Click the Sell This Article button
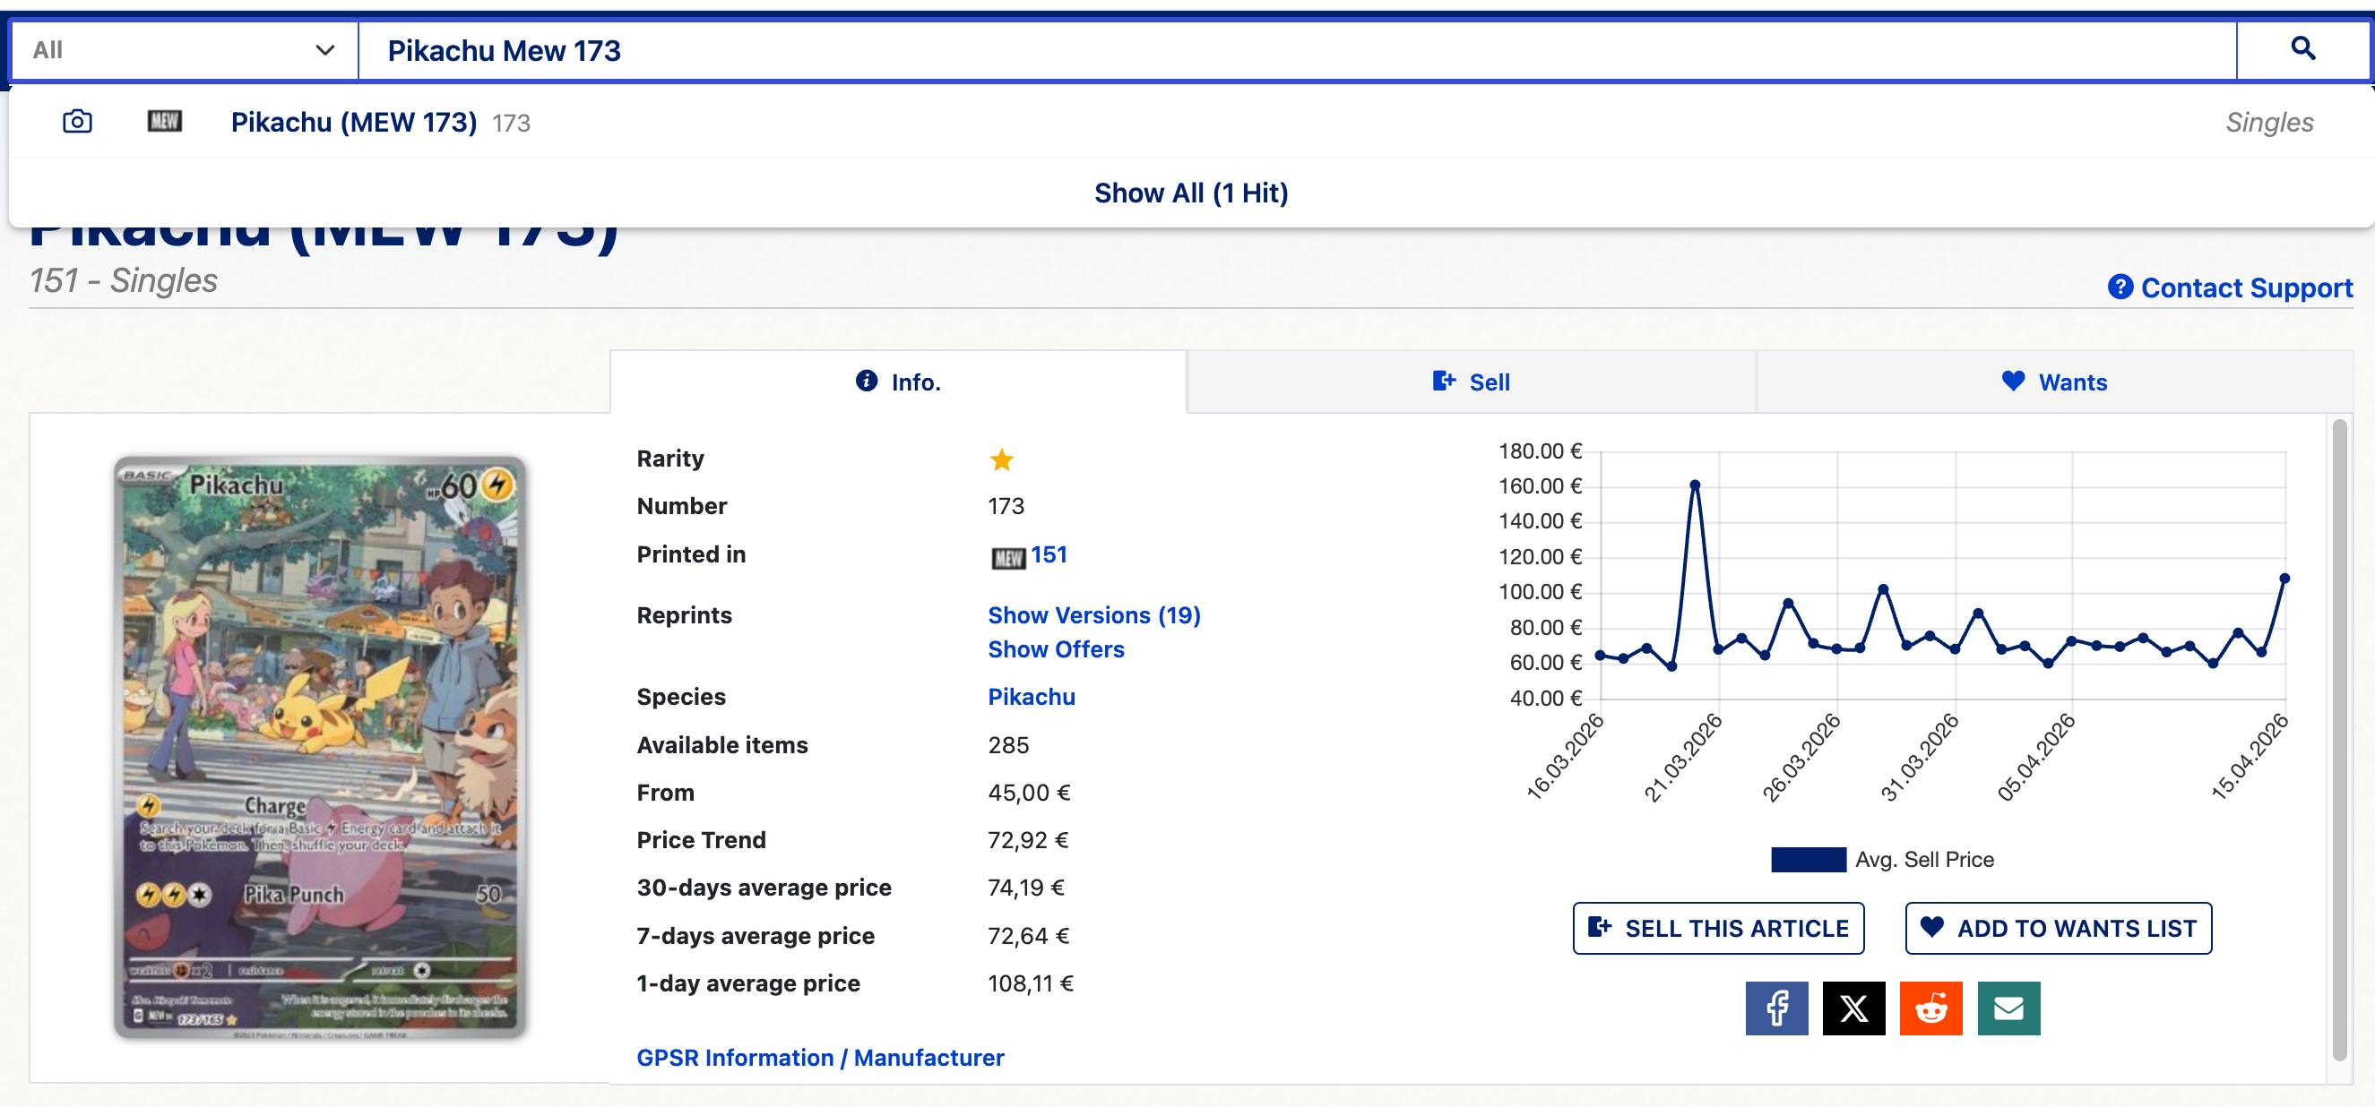The width and height of the screenshot is (2375, 1107). coord(1719,928)
